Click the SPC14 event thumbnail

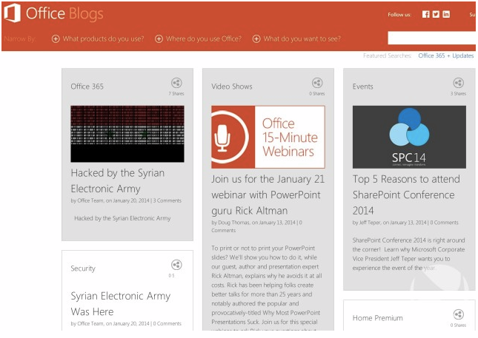409,137
